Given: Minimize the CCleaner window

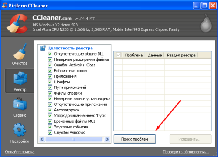Looking at the screenshot, I should point(196,6).
